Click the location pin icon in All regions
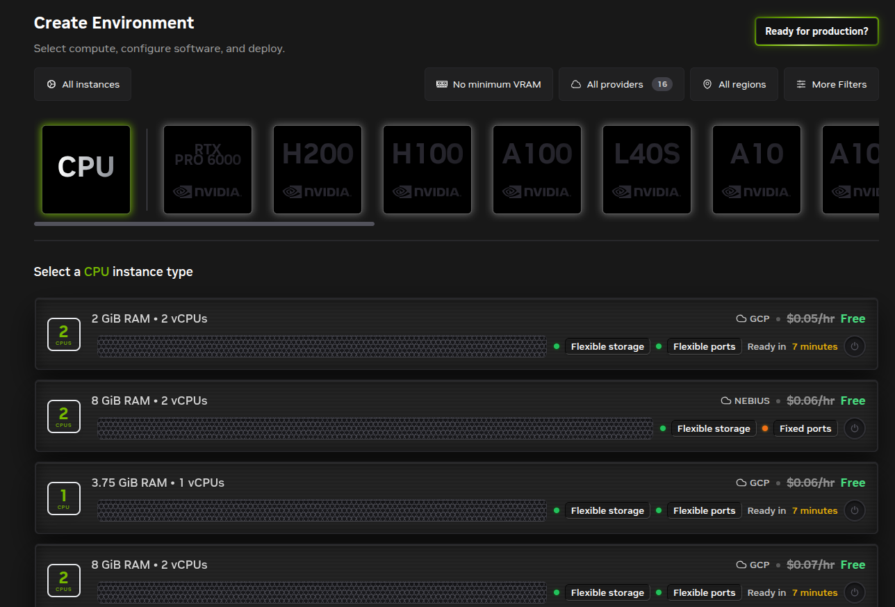 point(707,84)
